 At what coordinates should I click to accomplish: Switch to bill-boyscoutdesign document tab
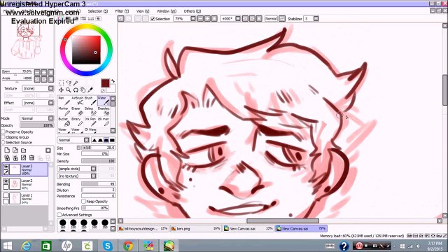click(x=143, y=229)
